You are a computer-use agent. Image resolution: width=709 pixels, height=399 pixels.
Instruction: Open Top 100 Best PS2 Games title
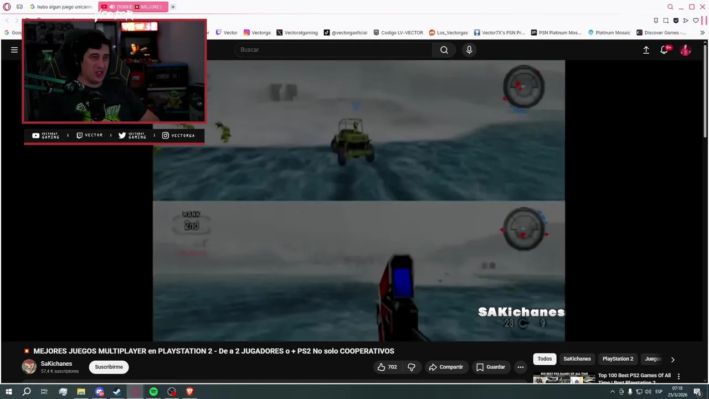(634, 378)
